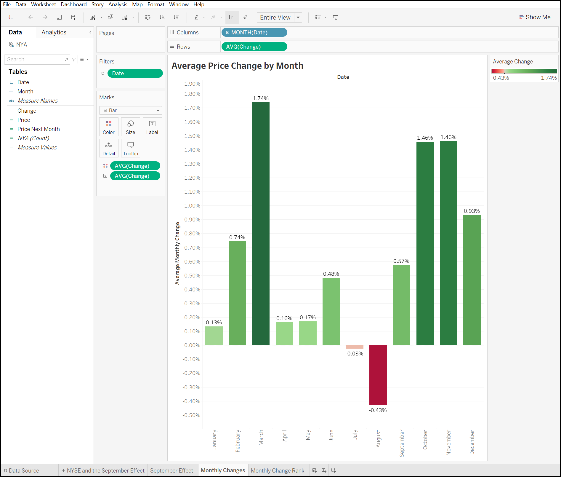The width and height of the screenshot is (561, 477).
Task: Click the Undo back arrow
Action: (31, 17)
